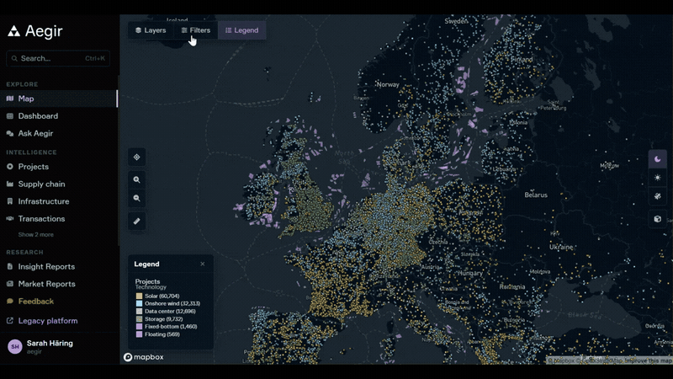
Task: Focus the Search input field
Action: coord(58,58)
